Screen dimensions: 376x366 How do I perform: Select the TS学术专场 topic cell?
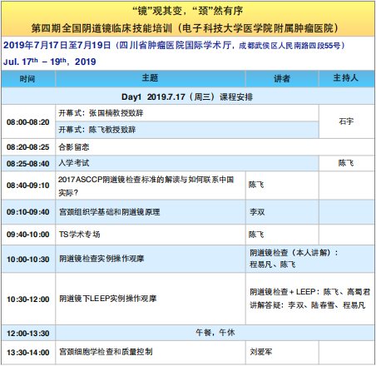(x=151, y=235)
